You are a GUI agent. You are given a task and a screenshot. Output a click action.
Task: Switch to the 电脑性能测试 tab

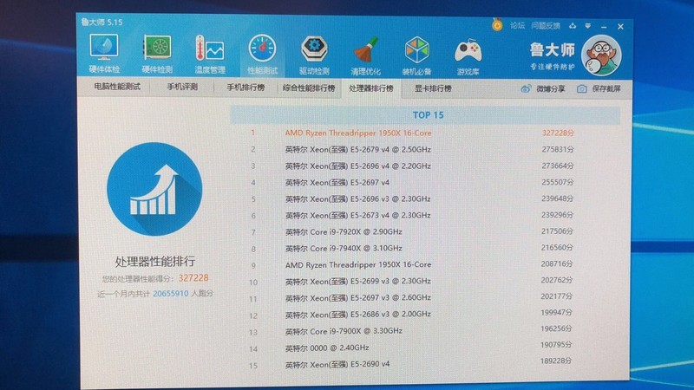pyautogui.click(x=117, y=87)
